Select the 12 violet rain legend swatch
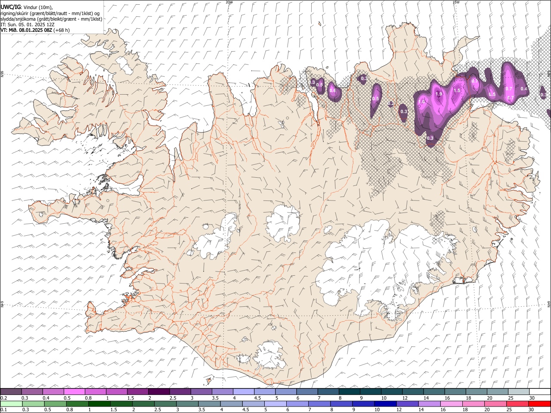 pyautogui.click(x=407, y=404)
